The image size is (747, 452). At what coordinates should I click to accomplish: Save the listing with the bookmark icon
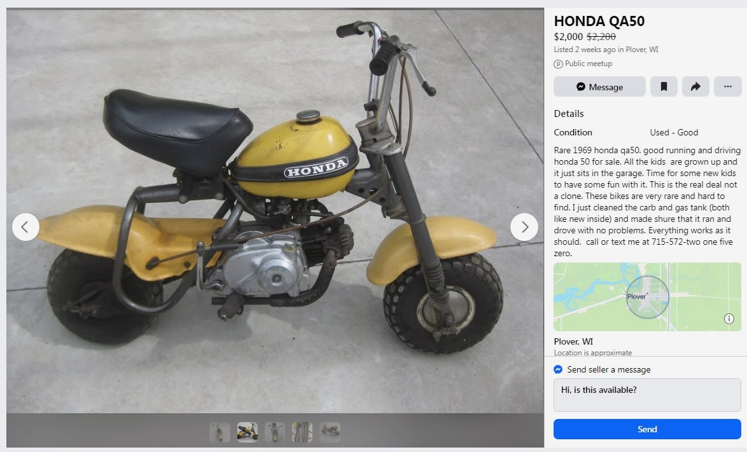pyautogui.click(x=664, y=86)
